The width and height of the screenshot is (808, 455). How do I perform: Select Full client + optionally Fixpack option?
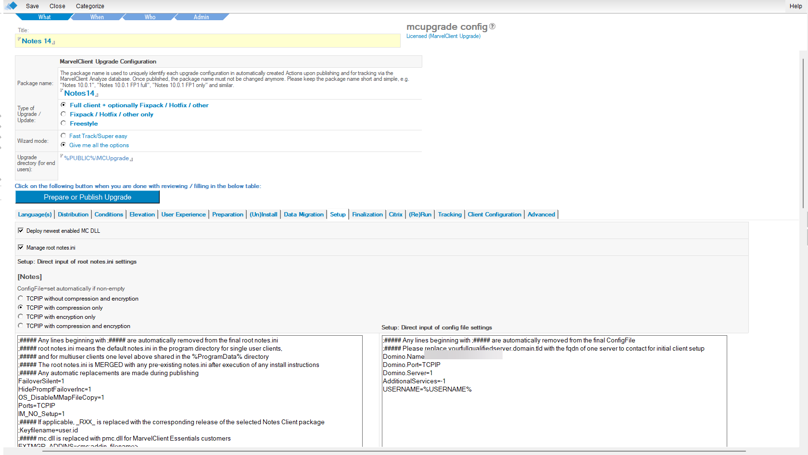pyautogui.click(x=63, y=105)
